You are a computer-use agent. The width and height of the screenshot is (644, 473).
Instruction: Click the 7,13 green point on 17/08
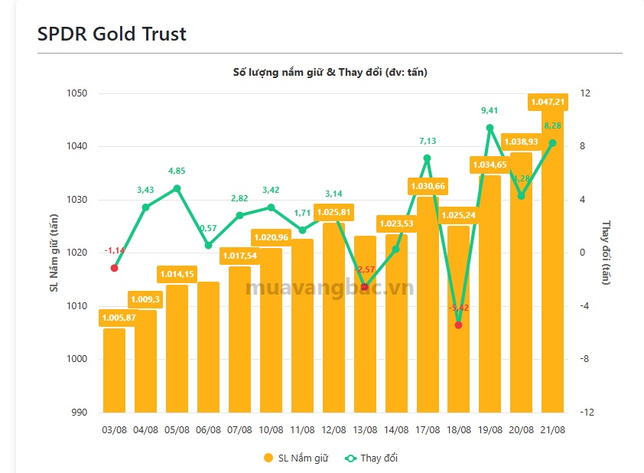click(427, 158)
